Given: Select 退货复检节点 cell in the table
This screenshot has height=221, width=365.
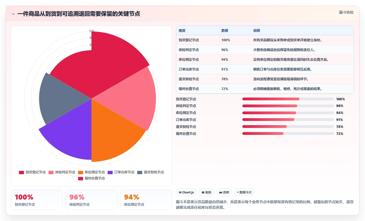Looking at the screenshot, I should 189,79.
